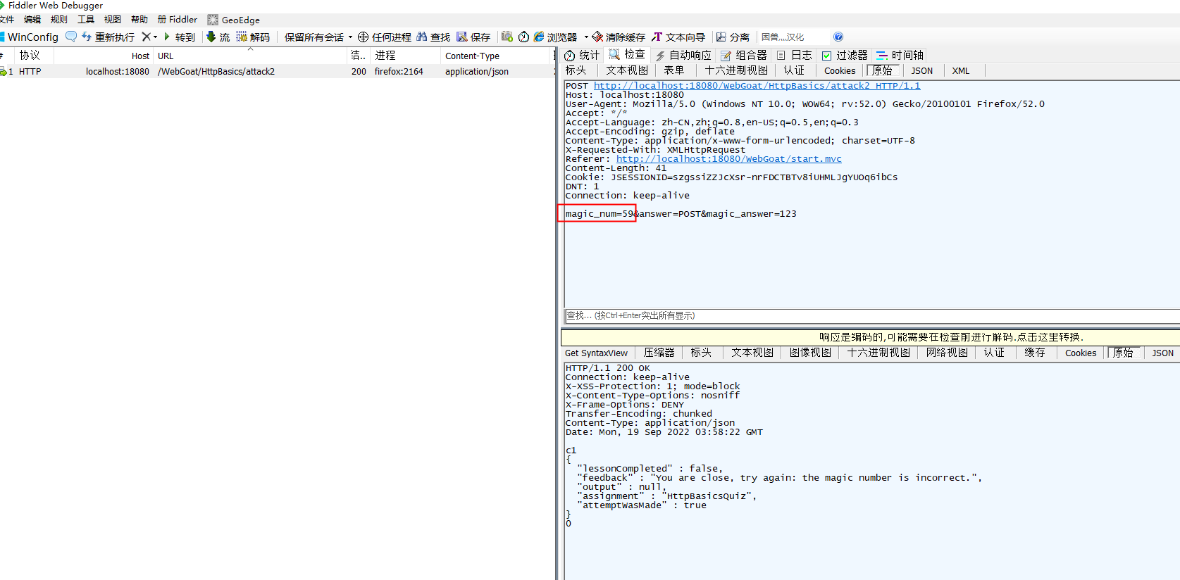Viewport: 1180px width, 580px height.
Task: Switch to the 检查 inspectors tab
Action: [x=627, y=55]
